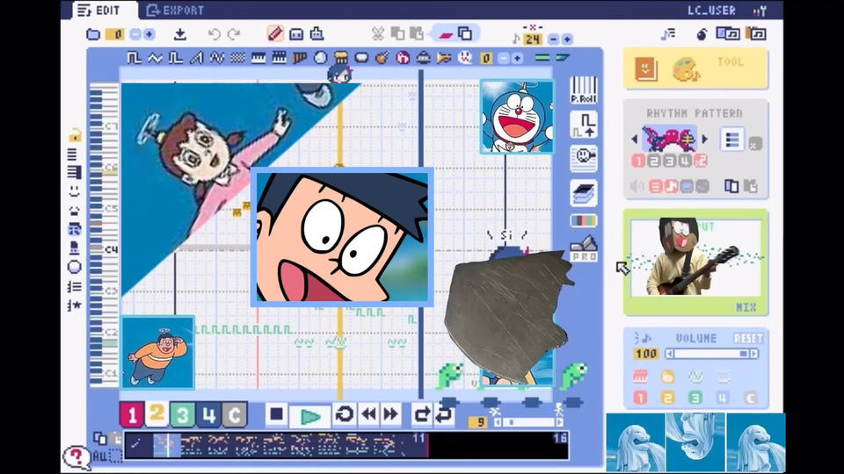The width and height of the screenshot is (844, 474).
Task: Redo the last edit
Action: pos(234,34)
